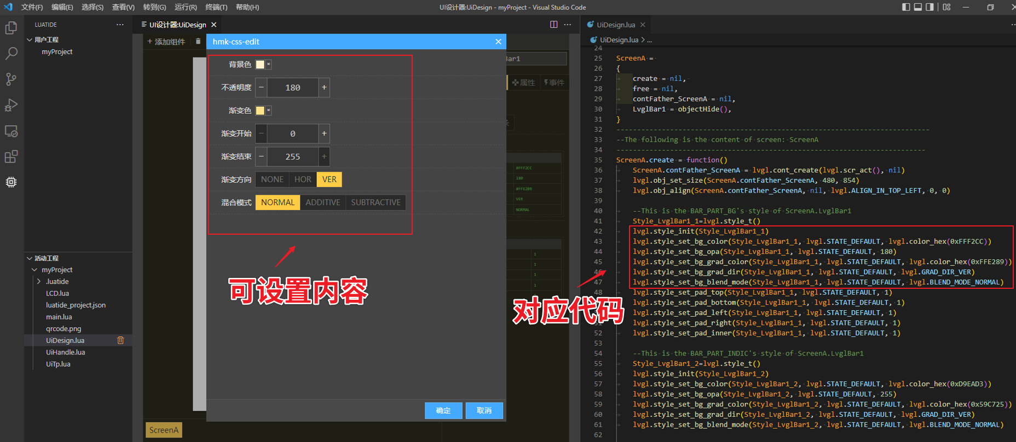Collapse myProject folder under 活动工程
This screenshot has height=442, width=1016.
pyautogui.click(x=34, y=270)
